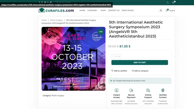Open the shopping cart icon
Image resolution: width=194 pixels, height=109 pixels.
coord(167,10)
